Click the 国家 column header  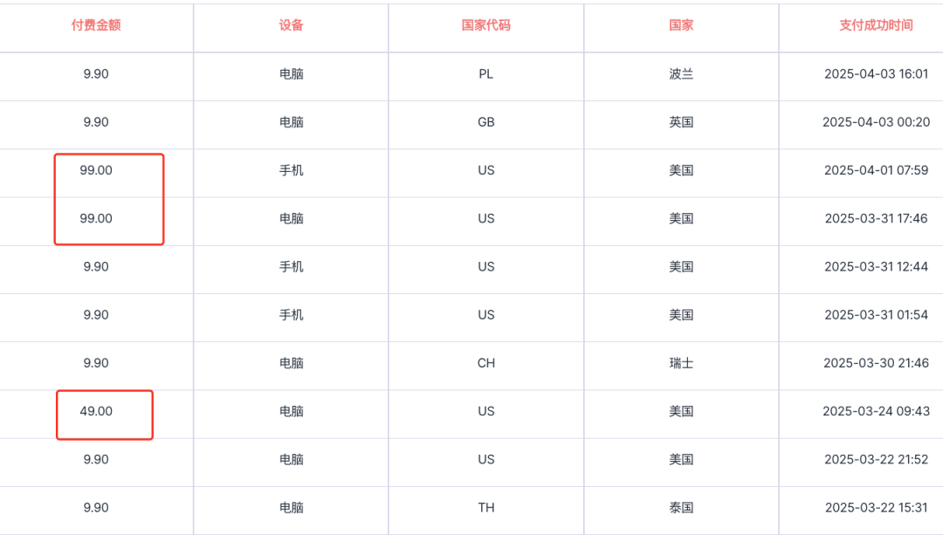(x=681, y=25)
